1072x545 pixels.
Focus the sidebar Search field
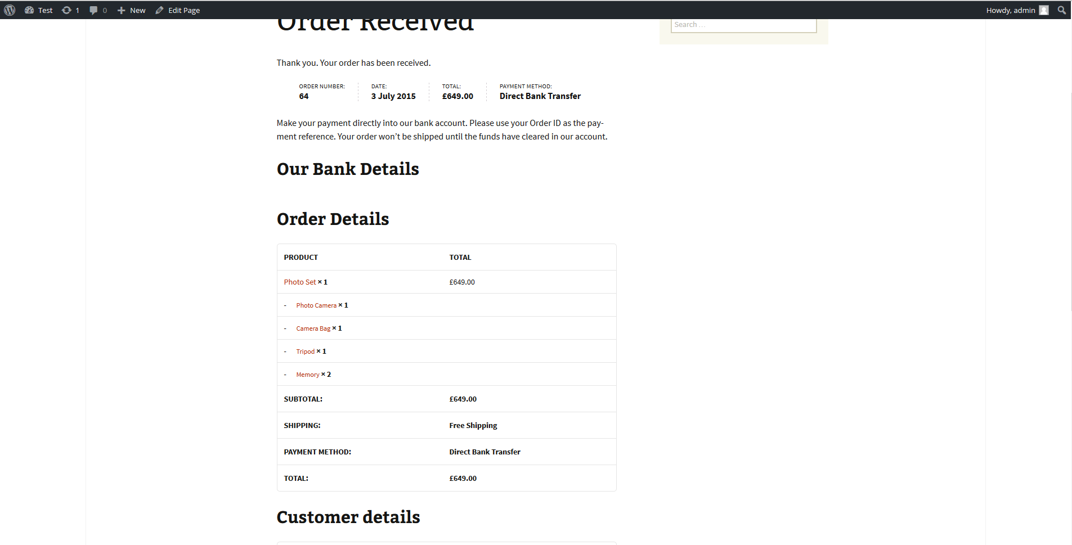(x=743, y=25)
